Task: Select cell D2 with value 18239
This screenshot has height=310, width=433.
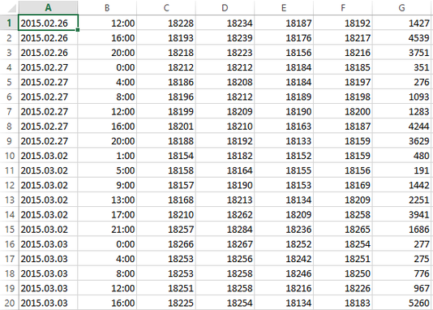Action: tap(225, 38)
